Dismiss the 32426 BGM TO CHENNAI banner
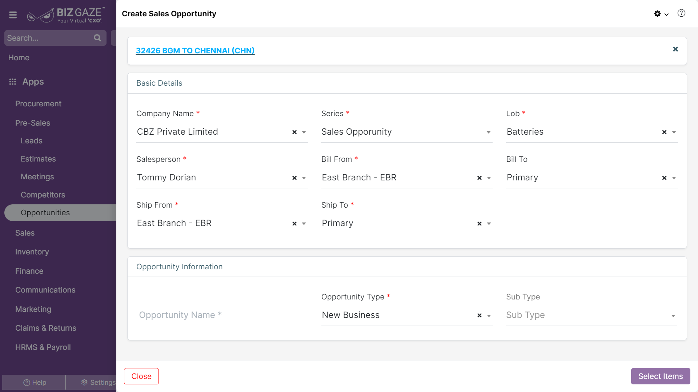The width and height of the screenshot is (698, 392). (675, 49)
